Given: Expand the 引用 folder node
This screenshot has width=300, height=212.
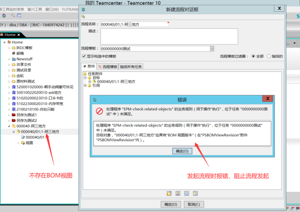Looking at the screenshot, I should pos(85,86).
